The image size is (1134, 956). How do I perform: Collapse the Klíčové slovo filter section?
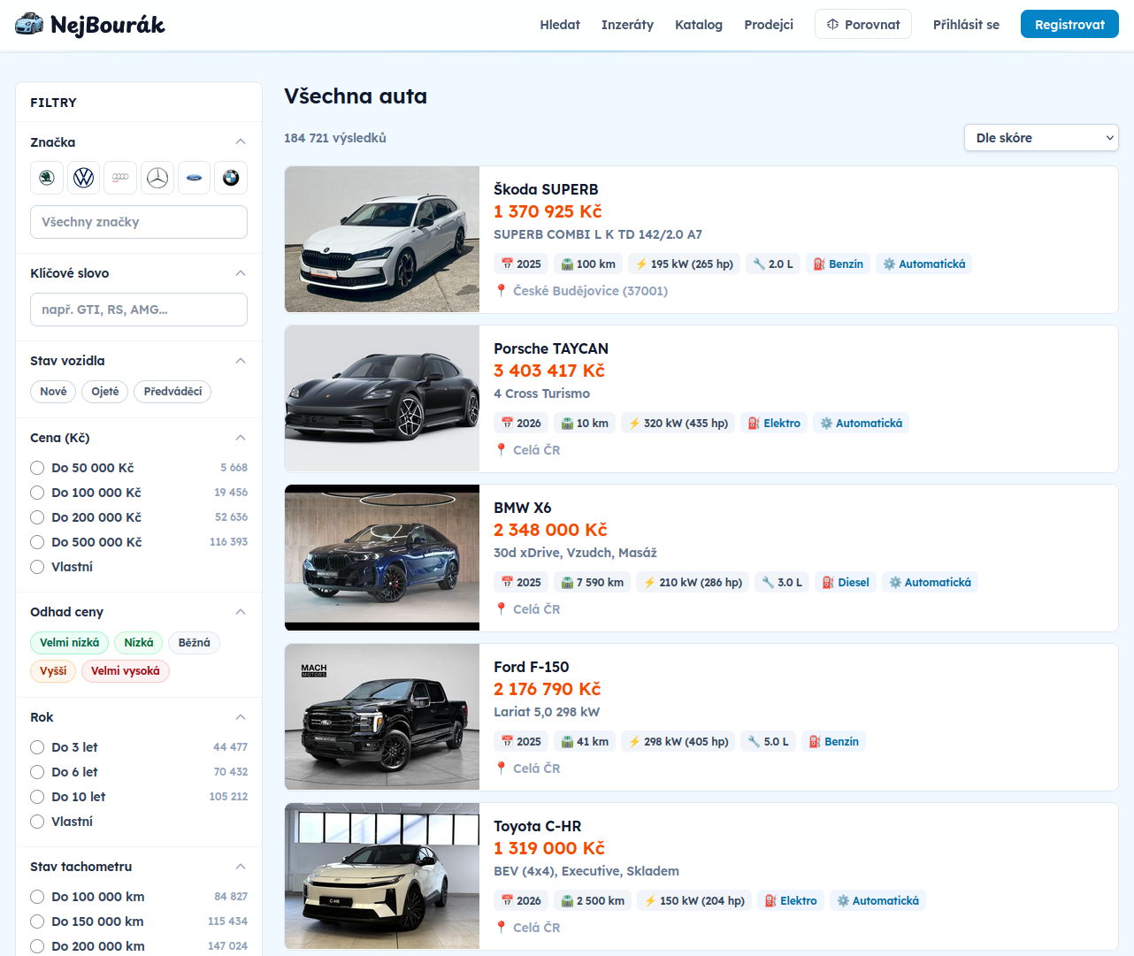pos(241,273)
